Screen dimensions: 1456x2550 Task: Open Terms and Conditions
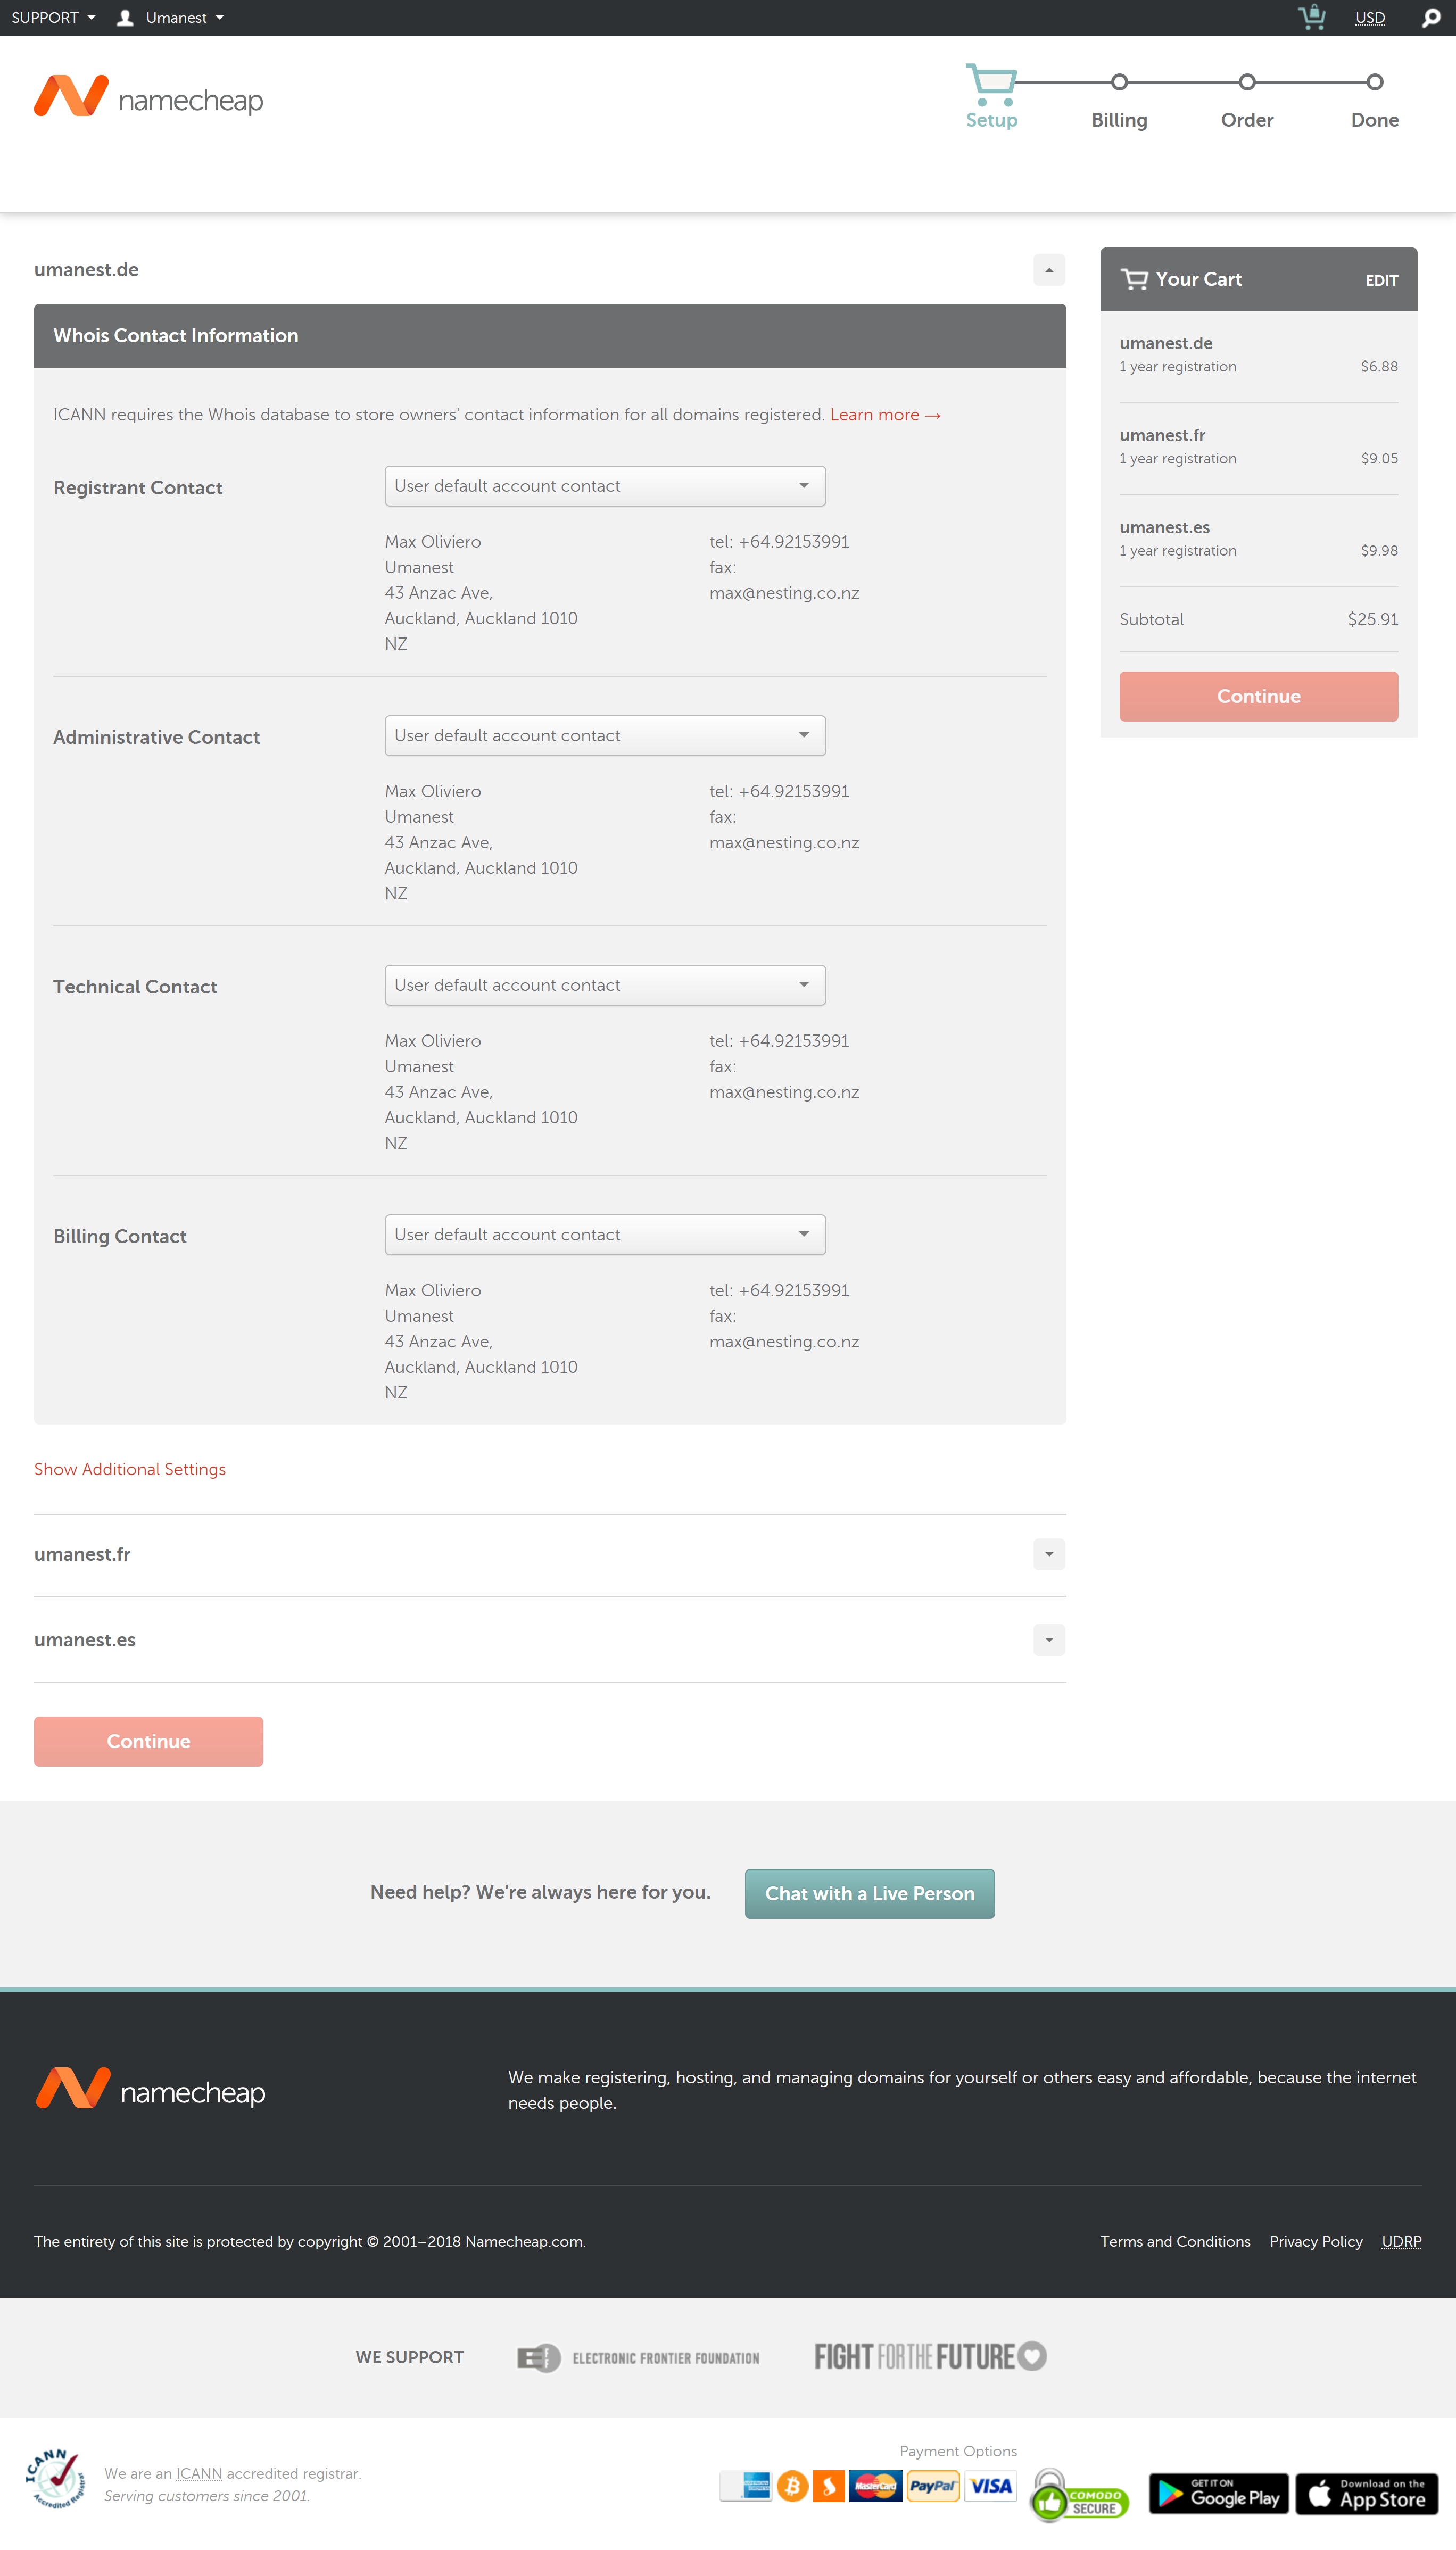1174,2240
